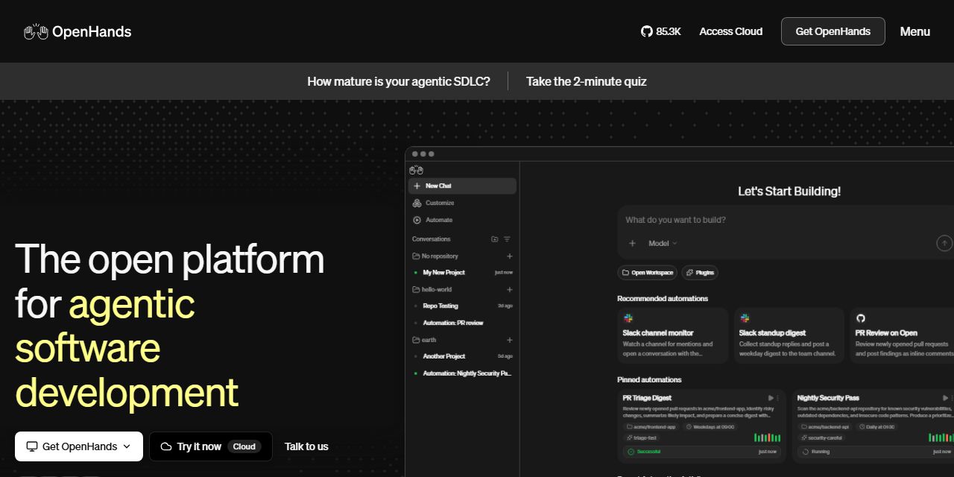Viewport: 954px width, 477px height.
Task: Click the Talk to us link
Action: tap(306, 446)
